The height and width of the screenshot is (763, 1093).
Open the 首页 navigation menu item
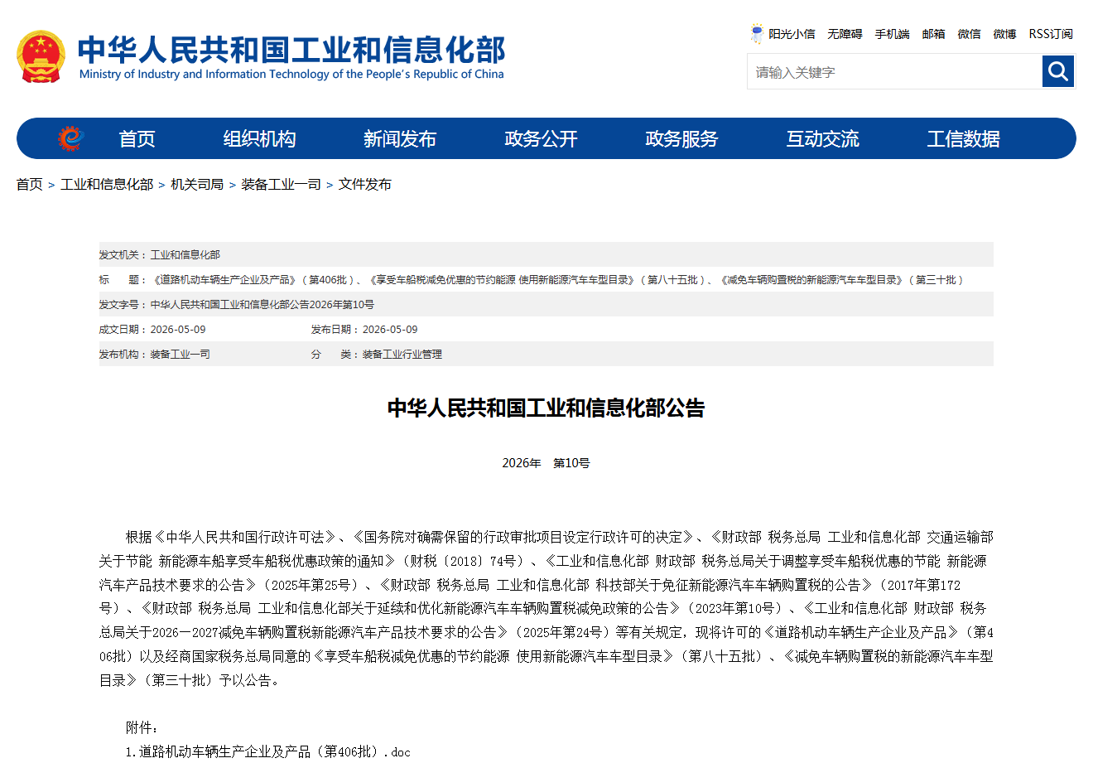pos(137,138)
